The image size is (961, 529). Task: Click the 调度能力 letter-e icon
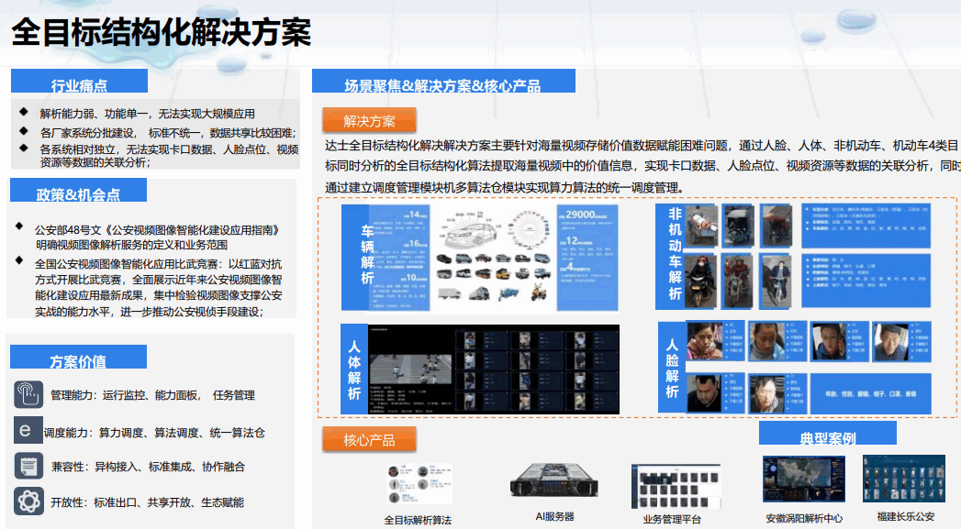coord(28,431)
